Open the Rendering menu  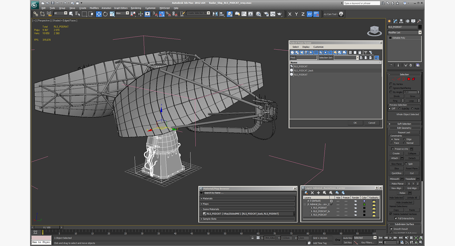point(136,8)
